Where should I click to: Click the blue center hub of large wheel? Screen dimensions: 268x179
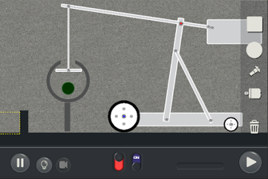124,116
